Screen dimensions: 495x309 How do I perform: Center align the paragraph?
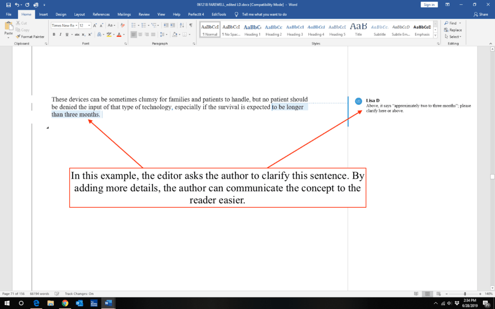pyautogui.click(x=140, y=34)
